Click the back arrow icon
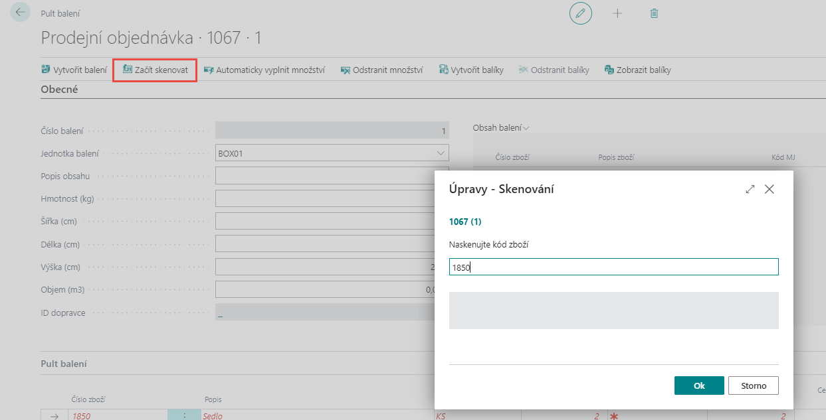The height and width of the screenshot is (420, 826). pyautogui.click(x=21, y=13)
